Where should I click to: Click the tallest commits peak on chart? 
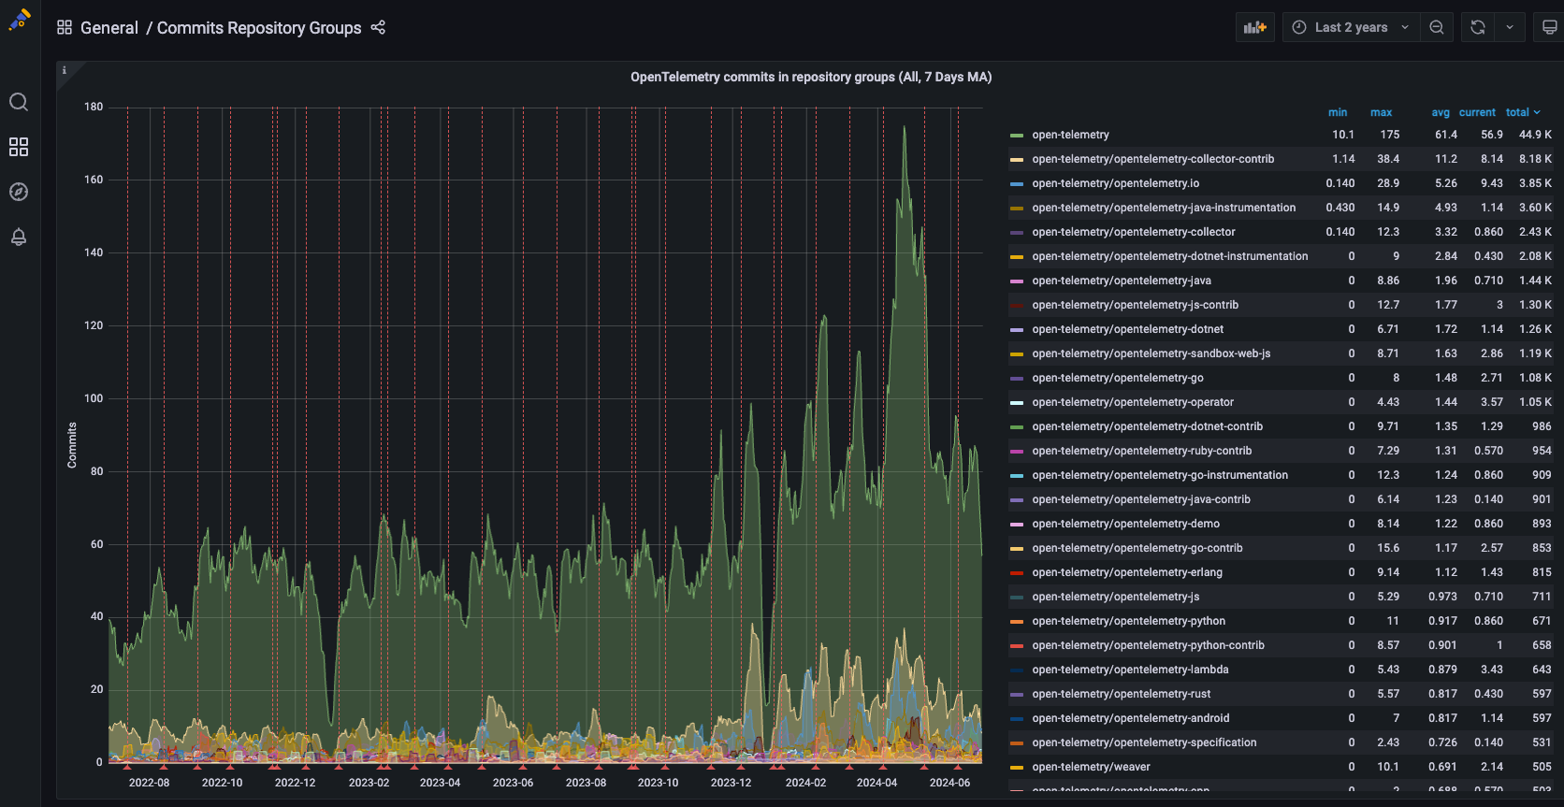pos(904,128)
